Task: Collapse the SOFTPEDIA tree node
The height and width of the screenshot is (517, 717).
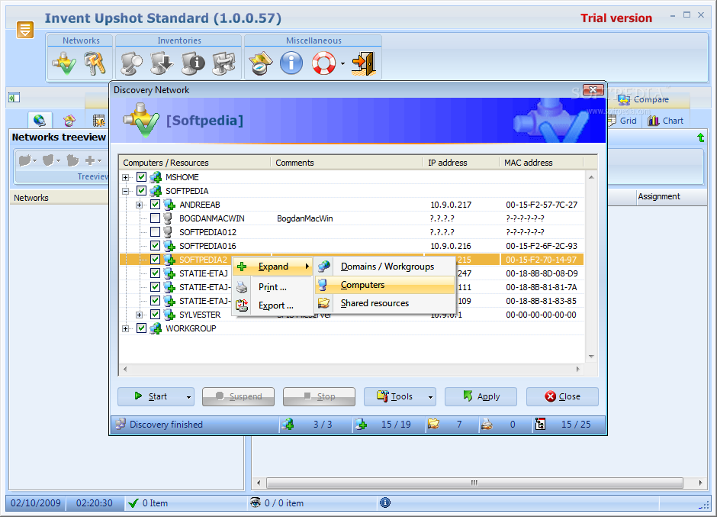Action: 126,191
